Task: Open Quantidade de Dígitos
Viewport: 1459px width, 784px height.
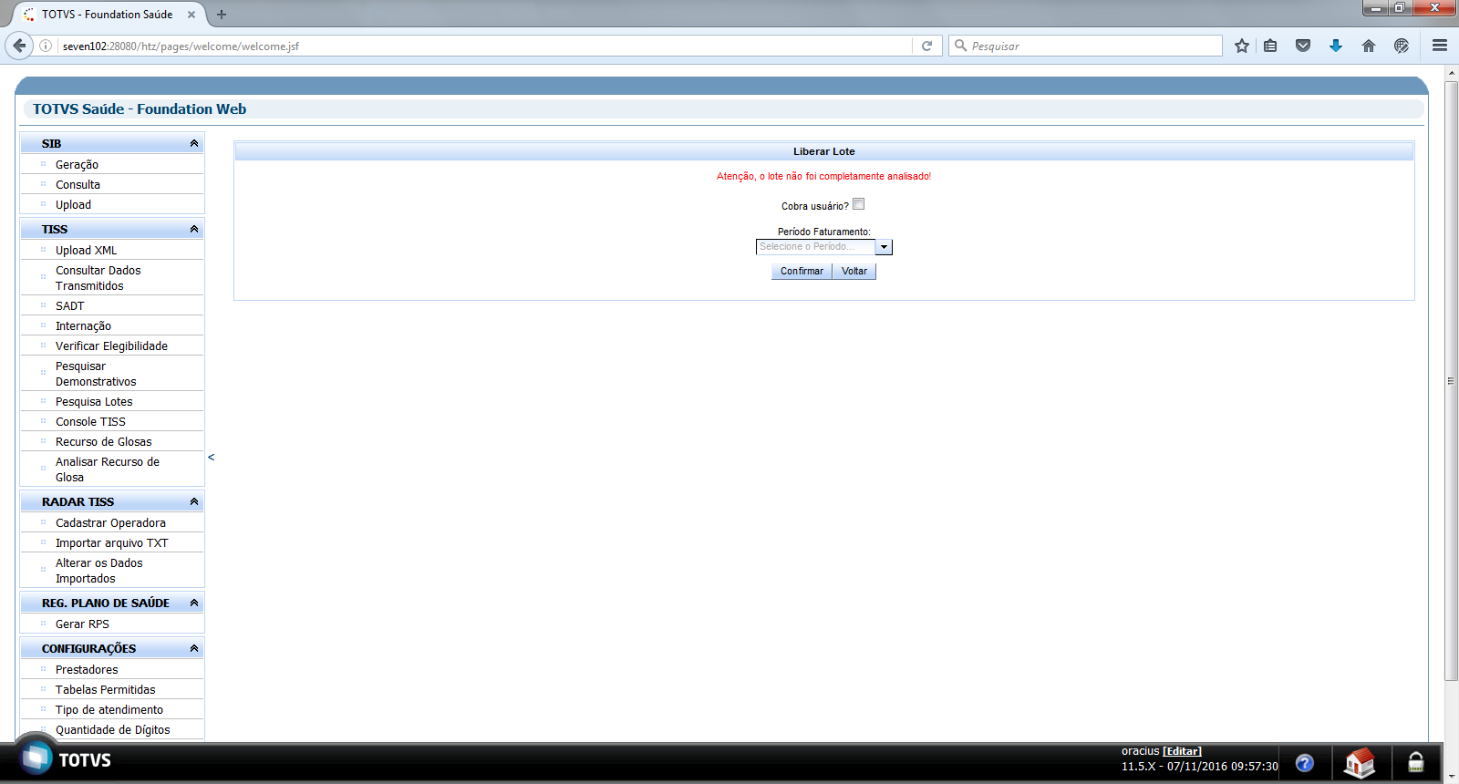Action: 112,730
